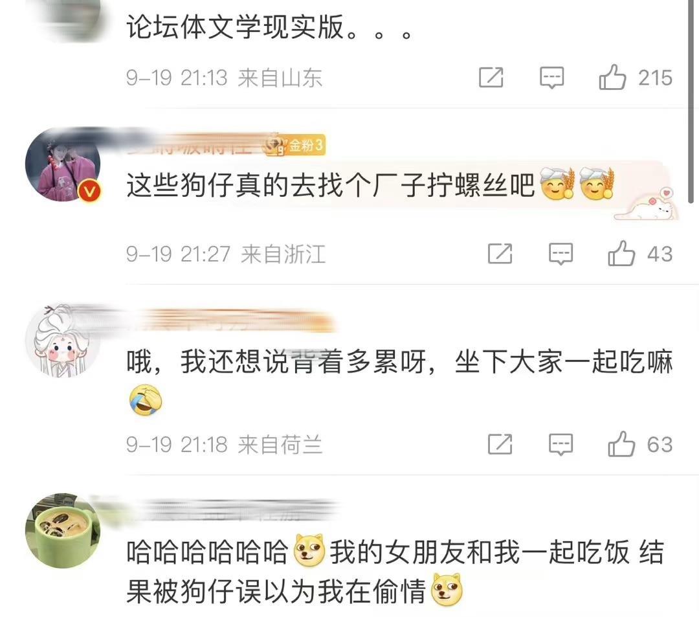Open the comment about 狗仔 拧螺丝
Image resolution: width=699 pixels, height=617 pixels.
[x=330, y=185]
